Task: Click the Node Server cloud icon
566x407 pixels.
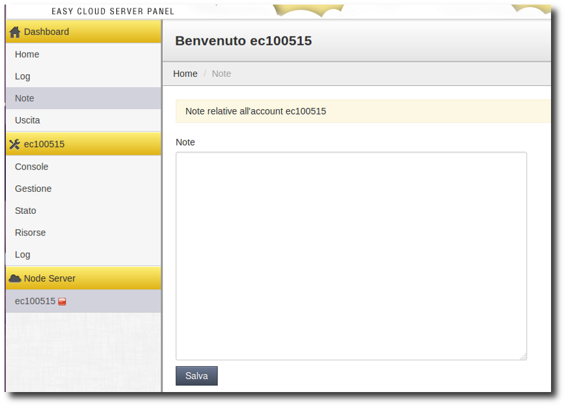Action: [x=15, y=278]
